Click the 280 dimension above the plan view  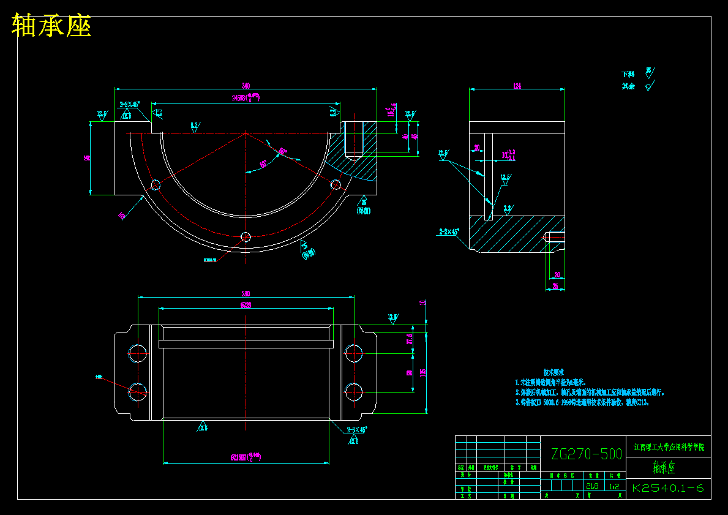246,293
